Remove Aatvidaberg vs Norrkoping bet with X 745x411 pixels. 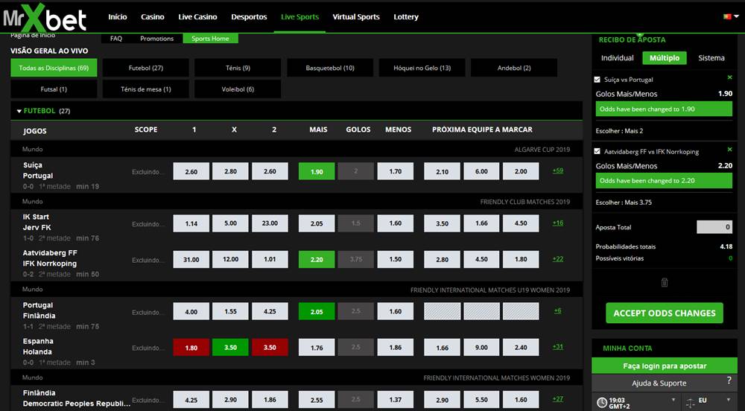pyautogui.click(x=729, y=150)
